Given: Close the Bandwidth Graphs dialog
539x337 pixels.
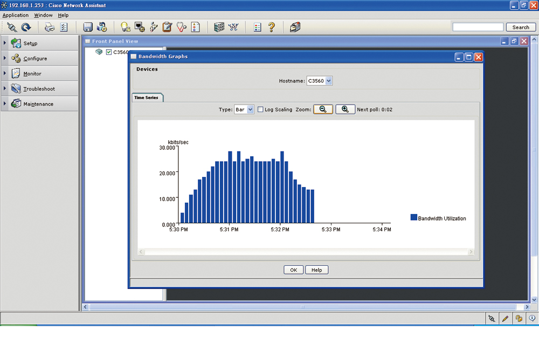Looking at the screenshot, I should tap(478, 57).
